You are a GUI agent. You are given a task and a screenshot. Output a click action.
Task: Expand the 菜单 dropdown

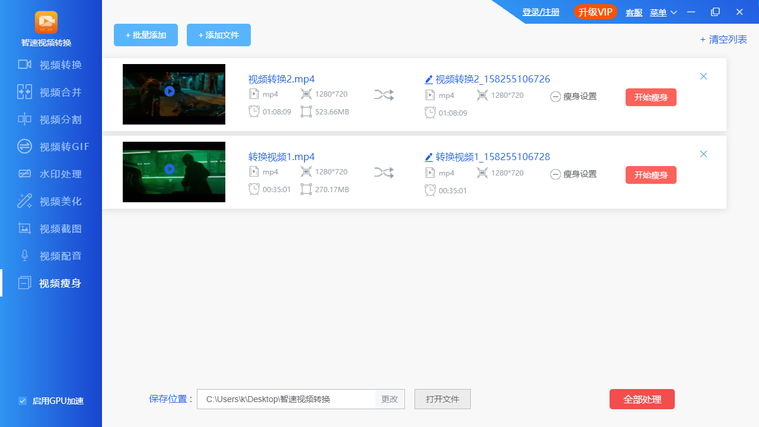coord(663,12)
